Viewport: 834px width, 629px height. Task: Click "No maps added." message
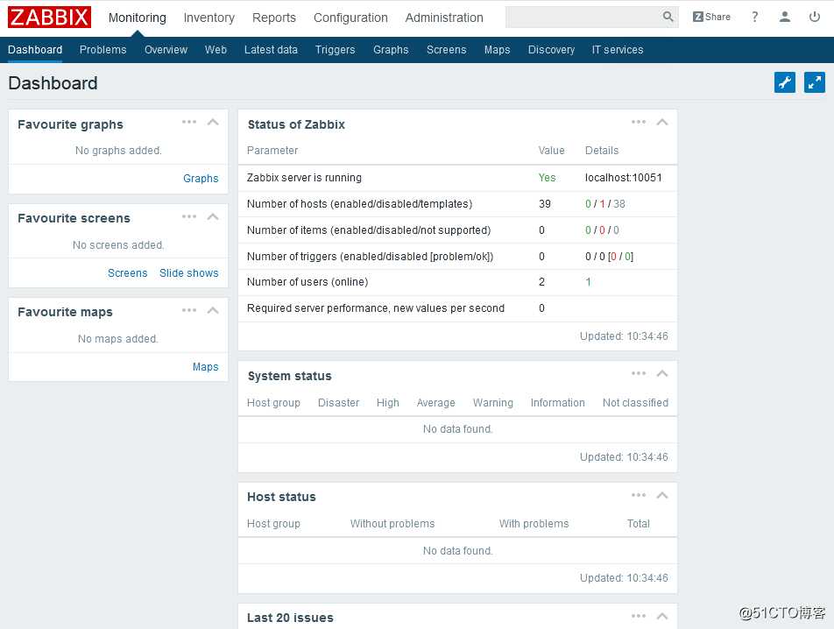118,339
